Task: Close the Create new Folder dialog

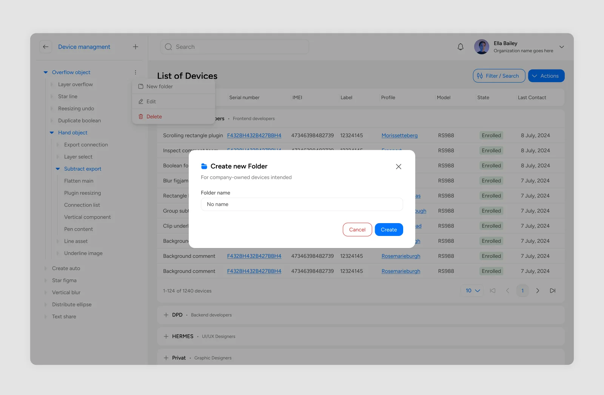Action: (399, 167)
